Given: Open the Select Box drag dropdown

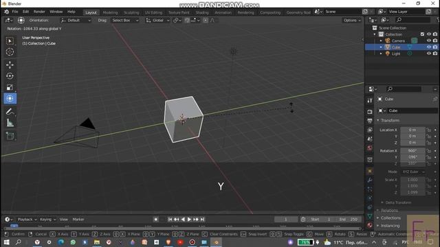Looking at the screenshot, I should point(124,20).
